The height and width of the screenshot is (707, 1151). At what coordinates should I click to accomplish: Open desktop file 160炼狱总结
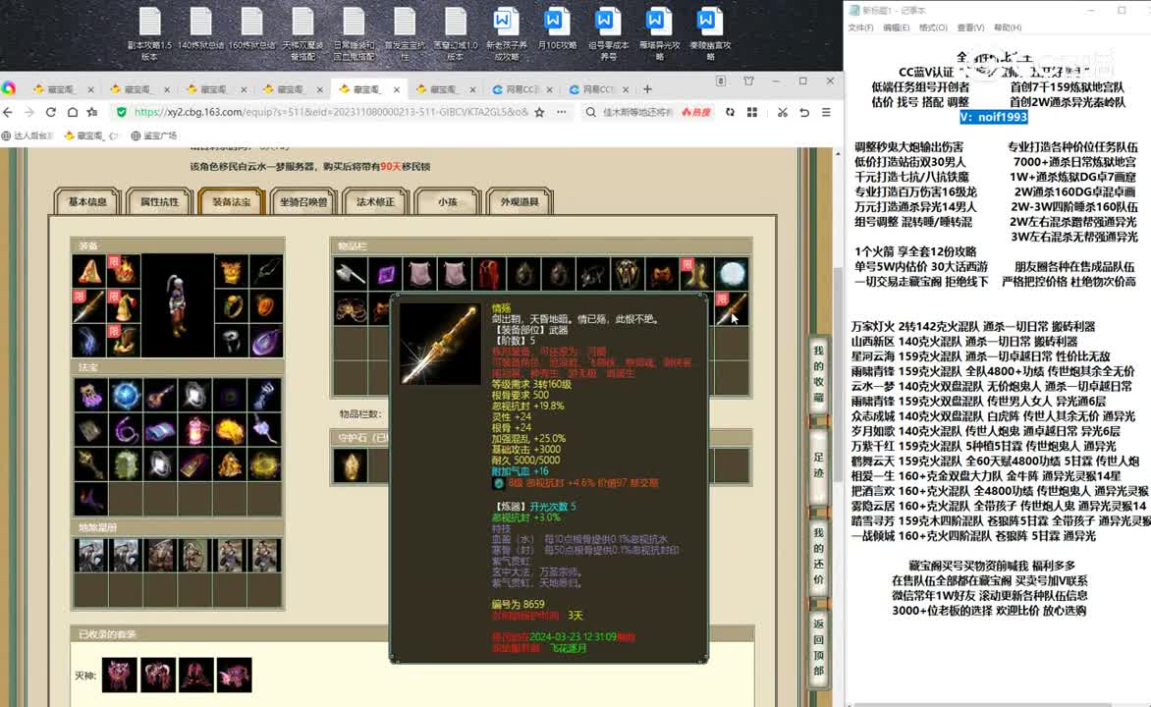point(251,33)
